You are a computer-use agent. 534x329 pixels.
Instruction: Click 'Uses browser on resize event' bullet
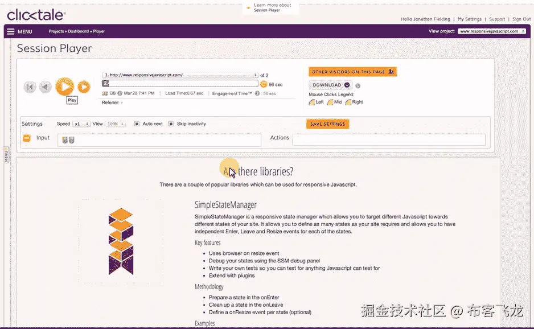point(244,253)
